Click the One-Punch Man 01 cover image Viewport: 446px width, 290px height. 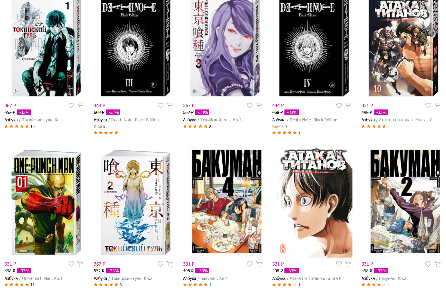click(x=46, y=202)
